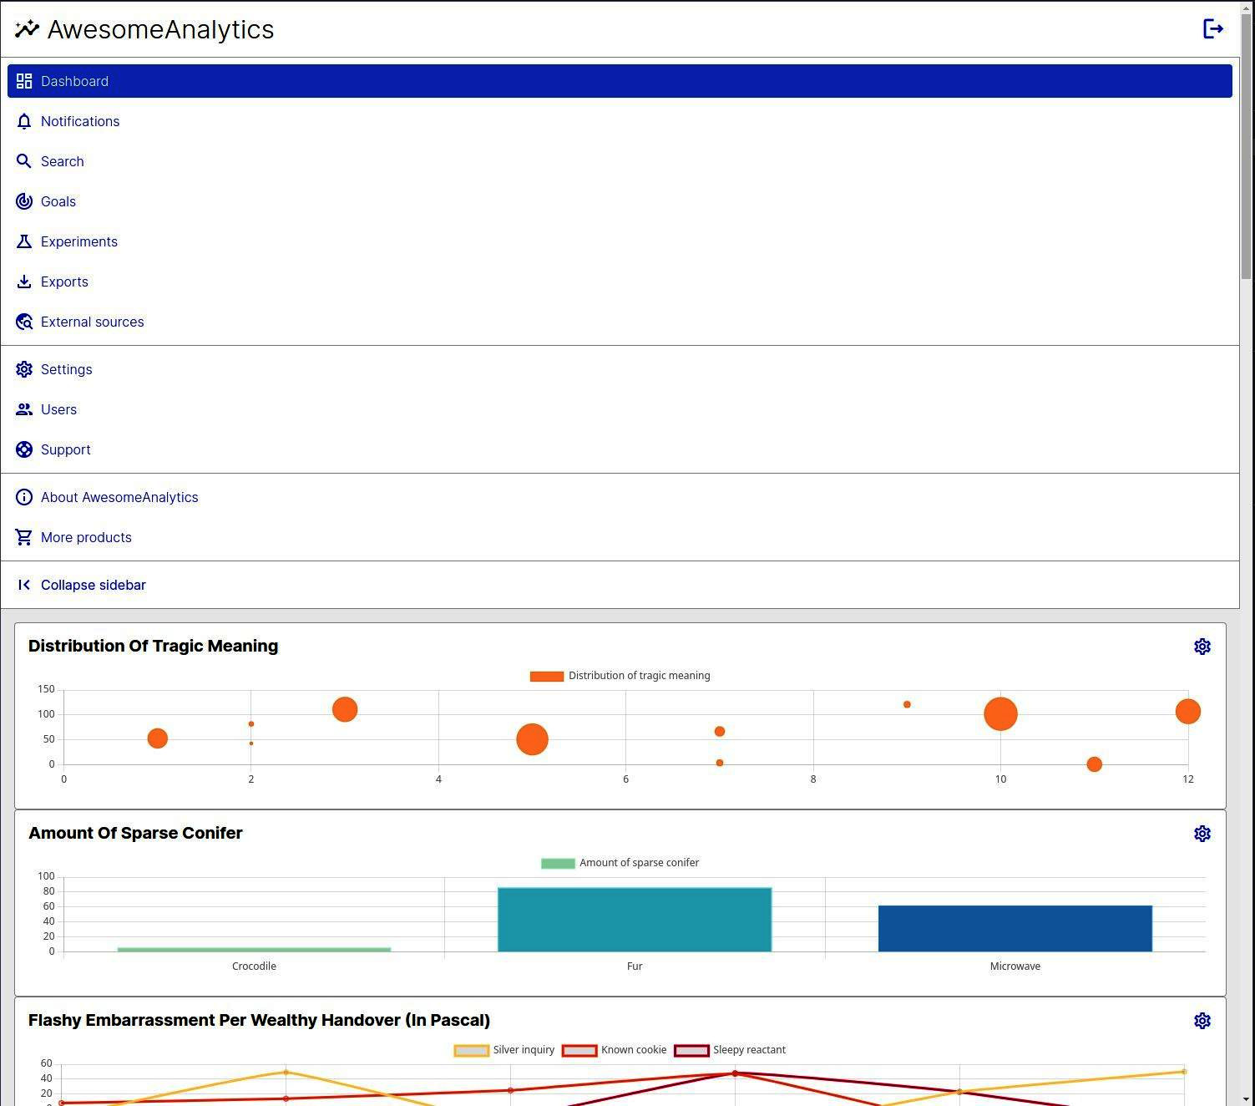Select the Experiments flask icon

(24, 241)
